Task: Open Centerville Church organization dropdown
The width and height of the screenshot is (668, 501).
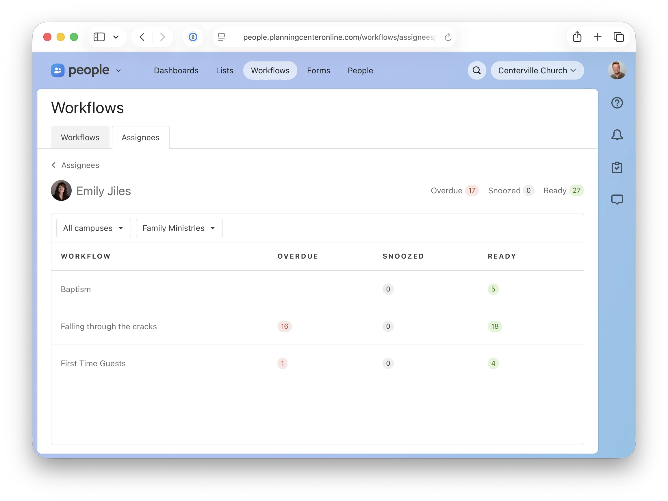Action: [537, 70]
